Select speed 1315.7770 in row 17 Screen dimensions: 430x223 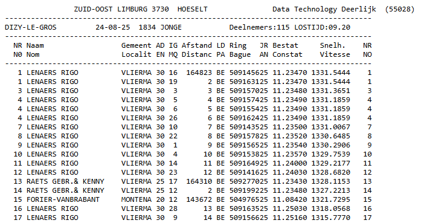click(331, 218)
